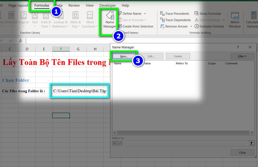Open the Filter dropdown in Name Manager
Screen dimensions: 258x167
pos(242,56)
